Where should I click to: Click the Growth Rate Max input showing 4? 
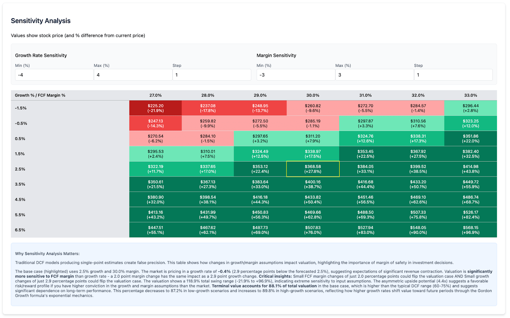(133, 75)
